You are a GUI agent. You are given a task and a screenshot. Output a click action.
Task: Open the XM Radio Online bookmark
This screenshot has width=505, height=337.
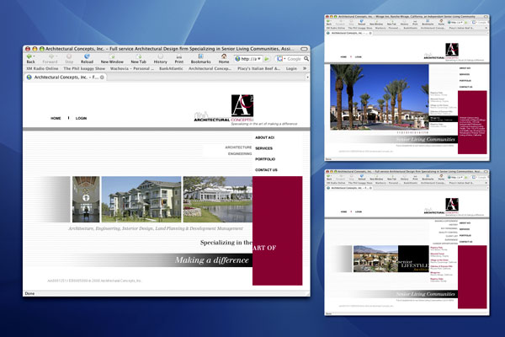tap(41, 68)
